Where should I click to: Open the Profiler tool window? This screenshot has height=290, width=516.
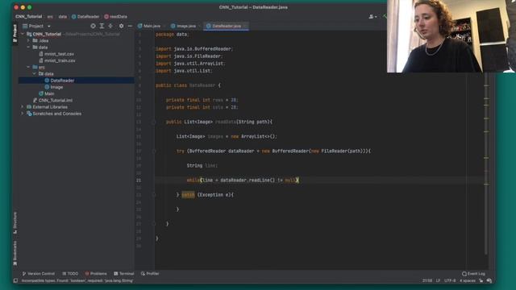click(150, 274)
